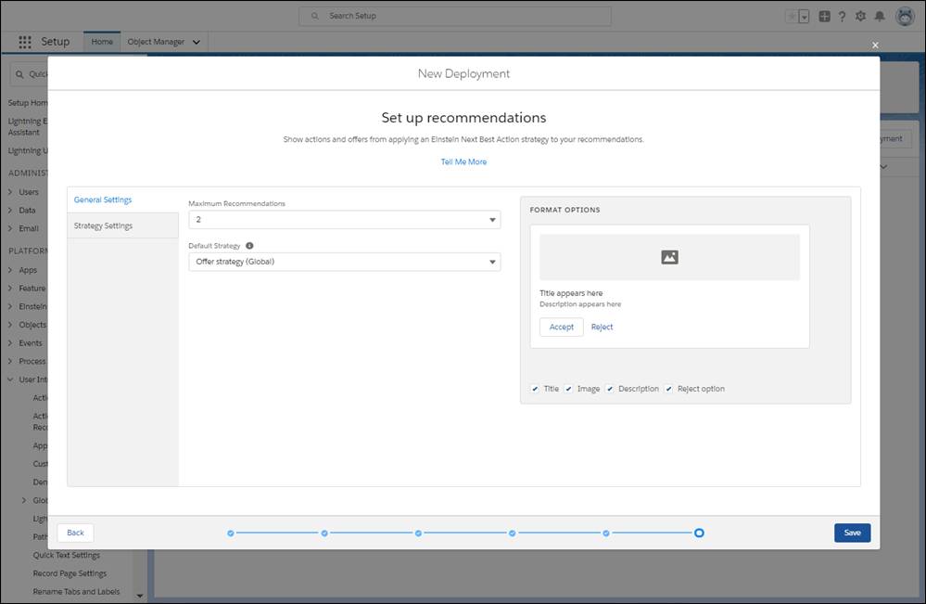Click the Search Setup field
This screenshot has height=604, width=926.
(x=455, y=16)
